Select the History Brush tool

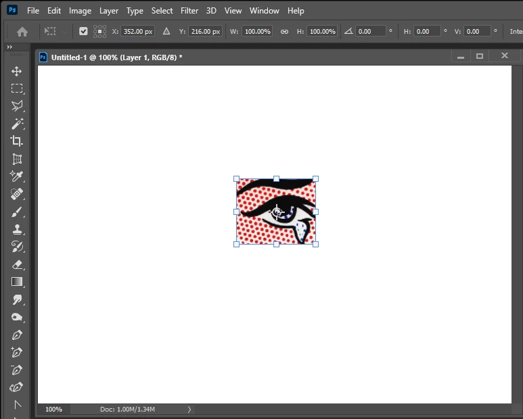[17, 247]
